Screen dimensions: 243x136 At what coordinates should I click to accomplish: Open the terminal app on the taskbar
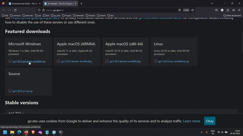tap(61, 132)
